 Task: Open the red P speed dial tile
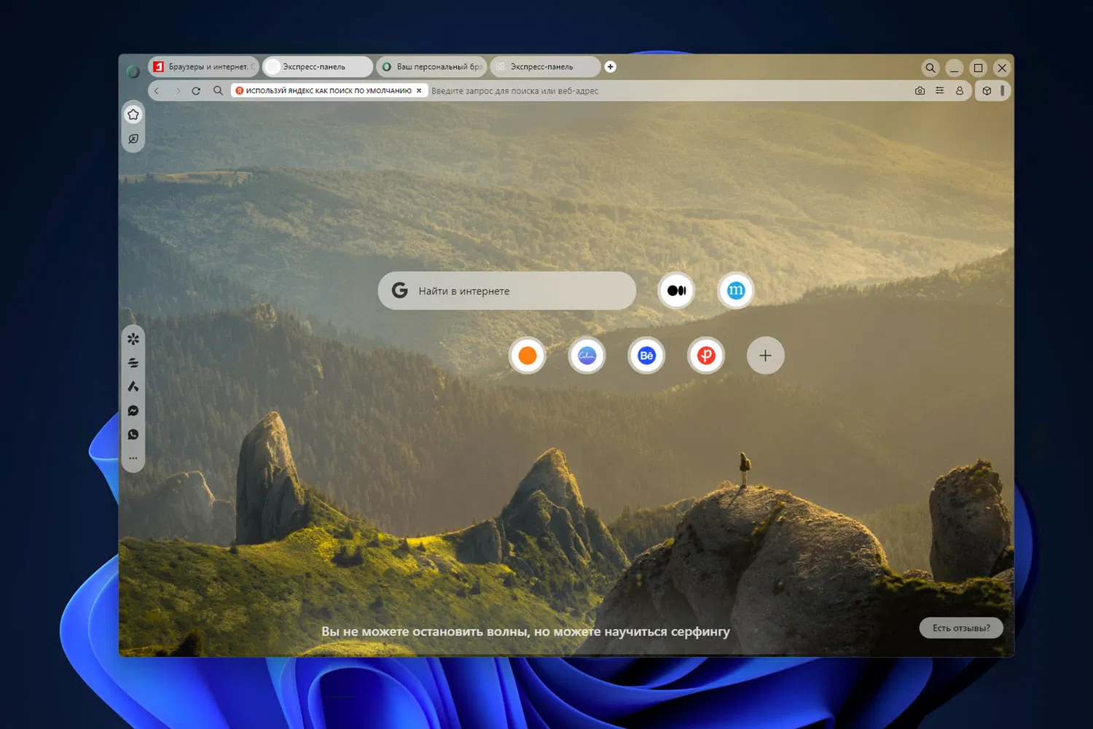(706, 356)
